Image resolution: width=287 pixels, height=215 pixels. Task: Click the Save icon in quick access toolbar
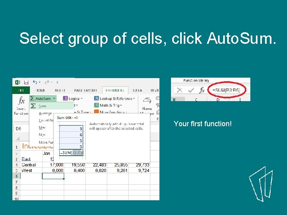pos(26,82)
